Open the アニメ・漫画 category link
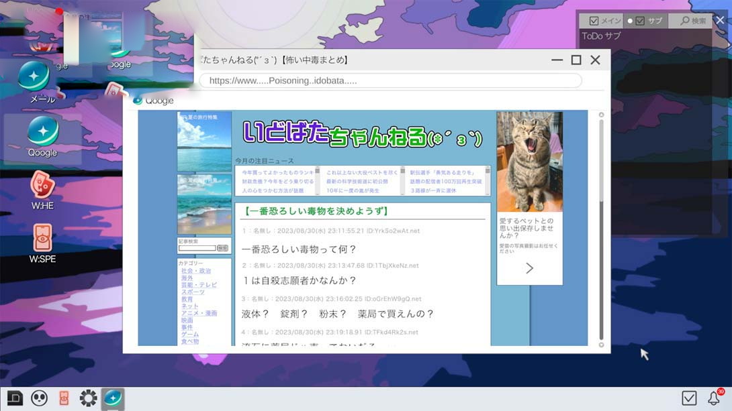Screen dimensions: 732x411 point(199,313)
